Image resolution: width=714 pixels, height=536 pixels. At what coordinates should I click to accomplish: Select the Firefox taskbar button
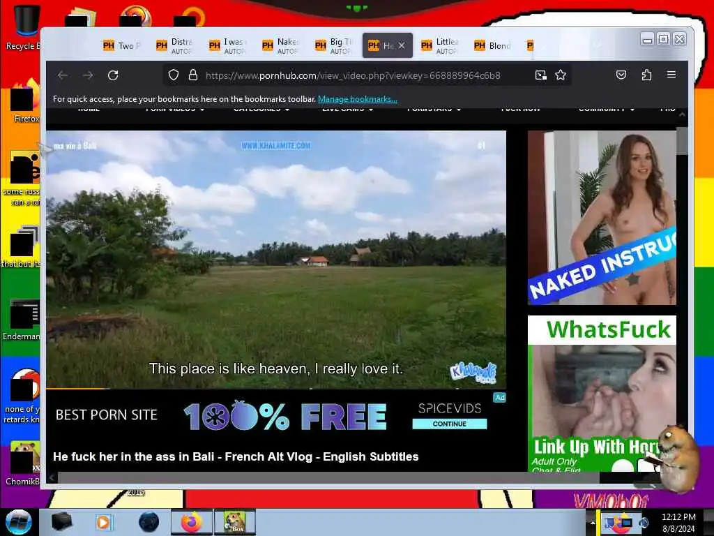(192, 522)
